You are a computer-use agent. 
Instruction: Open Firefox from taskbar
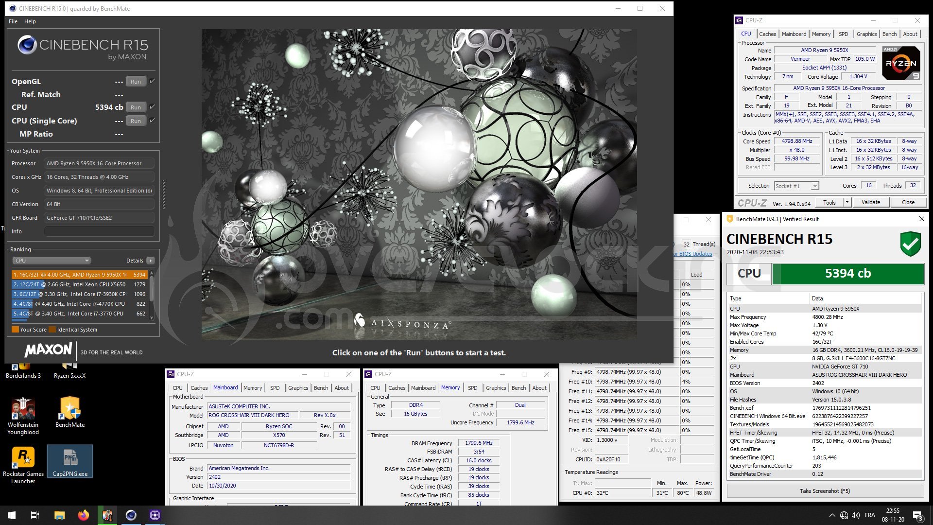point(84,515)
